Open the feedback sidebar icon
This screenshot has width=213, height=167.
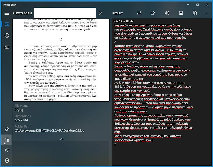pyautogui.click(x=7, y=150)
